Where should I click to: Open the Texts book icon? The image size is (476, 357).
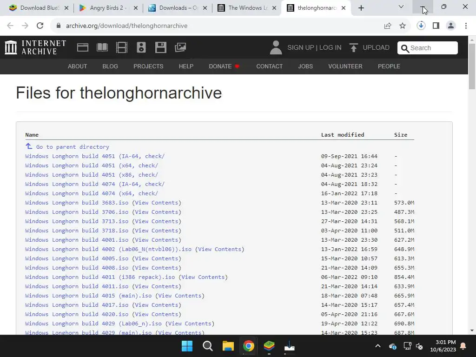point(102,47)
